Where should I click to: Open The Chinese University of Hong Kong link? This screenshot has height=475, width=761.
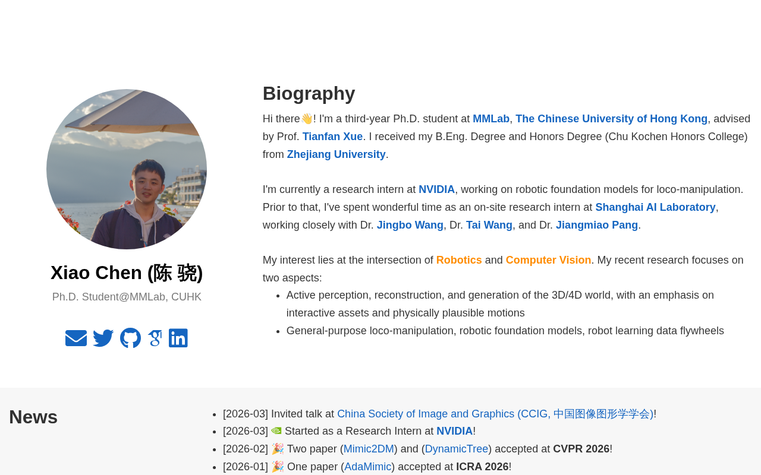point(611,119)
